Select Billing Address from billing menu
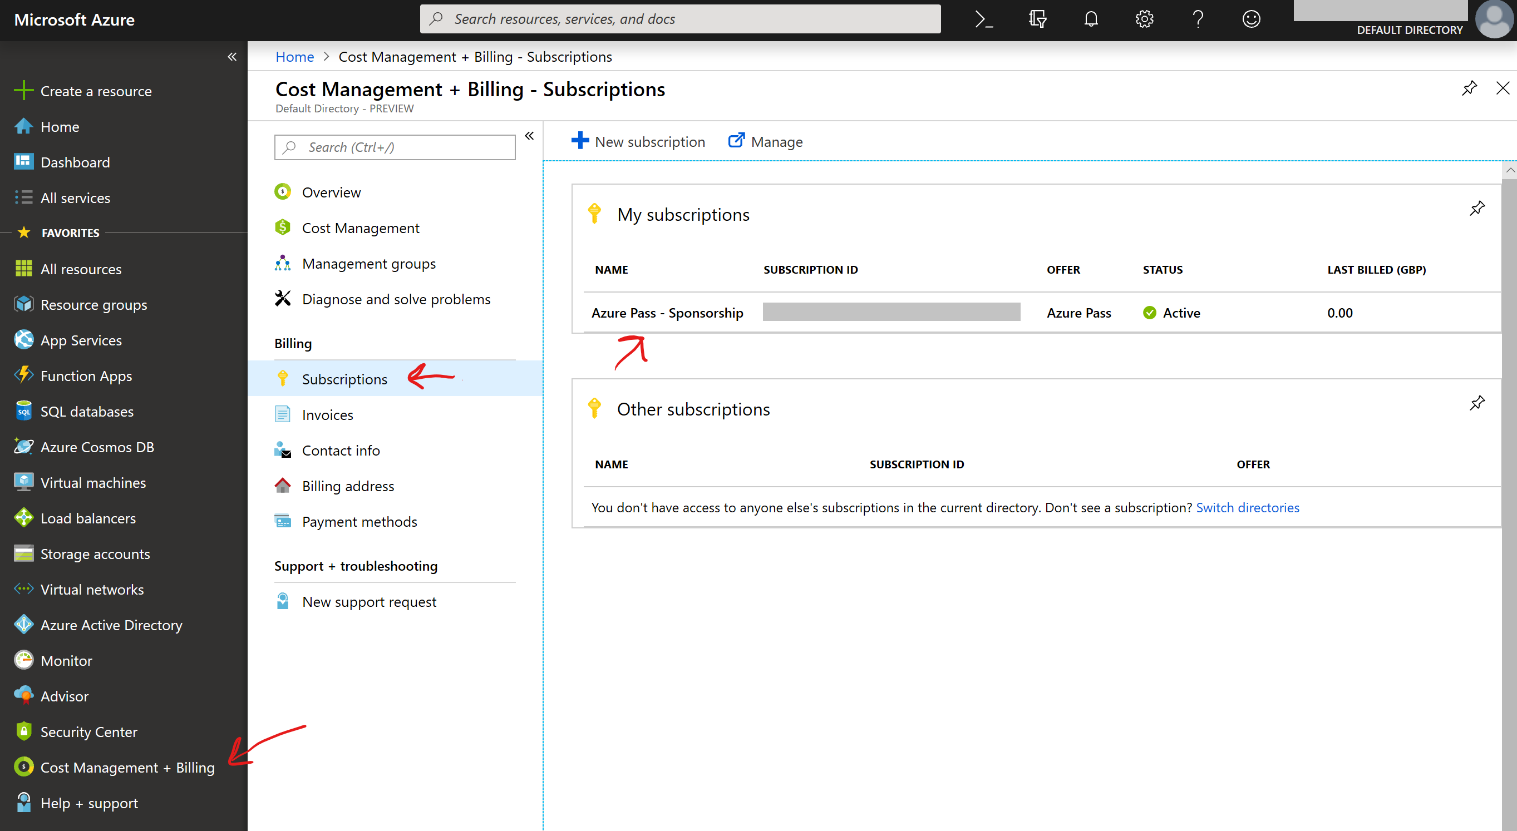 point(347,485)
